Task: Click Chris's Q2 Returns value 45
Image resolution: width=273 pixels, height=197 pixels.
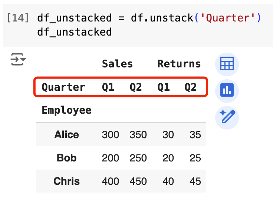Action: tap(195, 181)
